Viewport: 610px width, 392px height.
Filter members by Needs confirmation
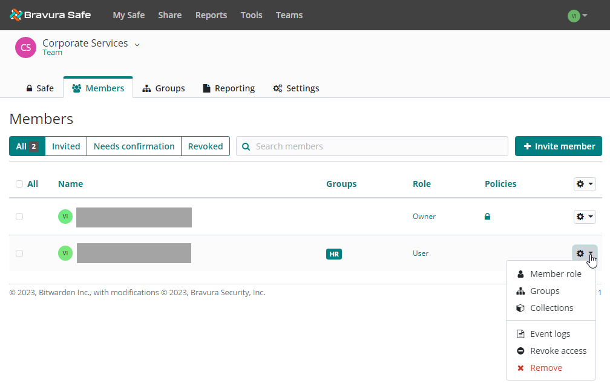pos(134,146)
